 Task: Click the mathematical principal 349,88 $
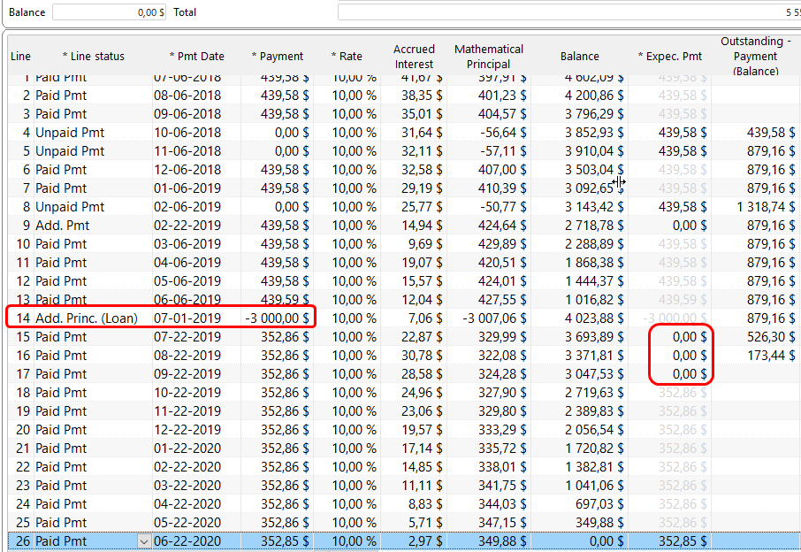(x=502, y=541)
